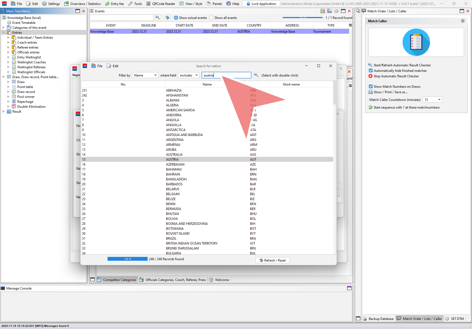Switch to Backup Database tab
Screen dimensions: 472x329
(378, 319)
